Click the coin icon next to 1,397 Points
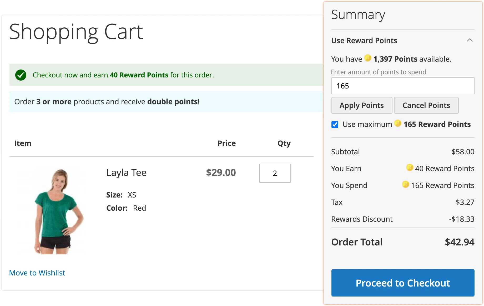 368,58
